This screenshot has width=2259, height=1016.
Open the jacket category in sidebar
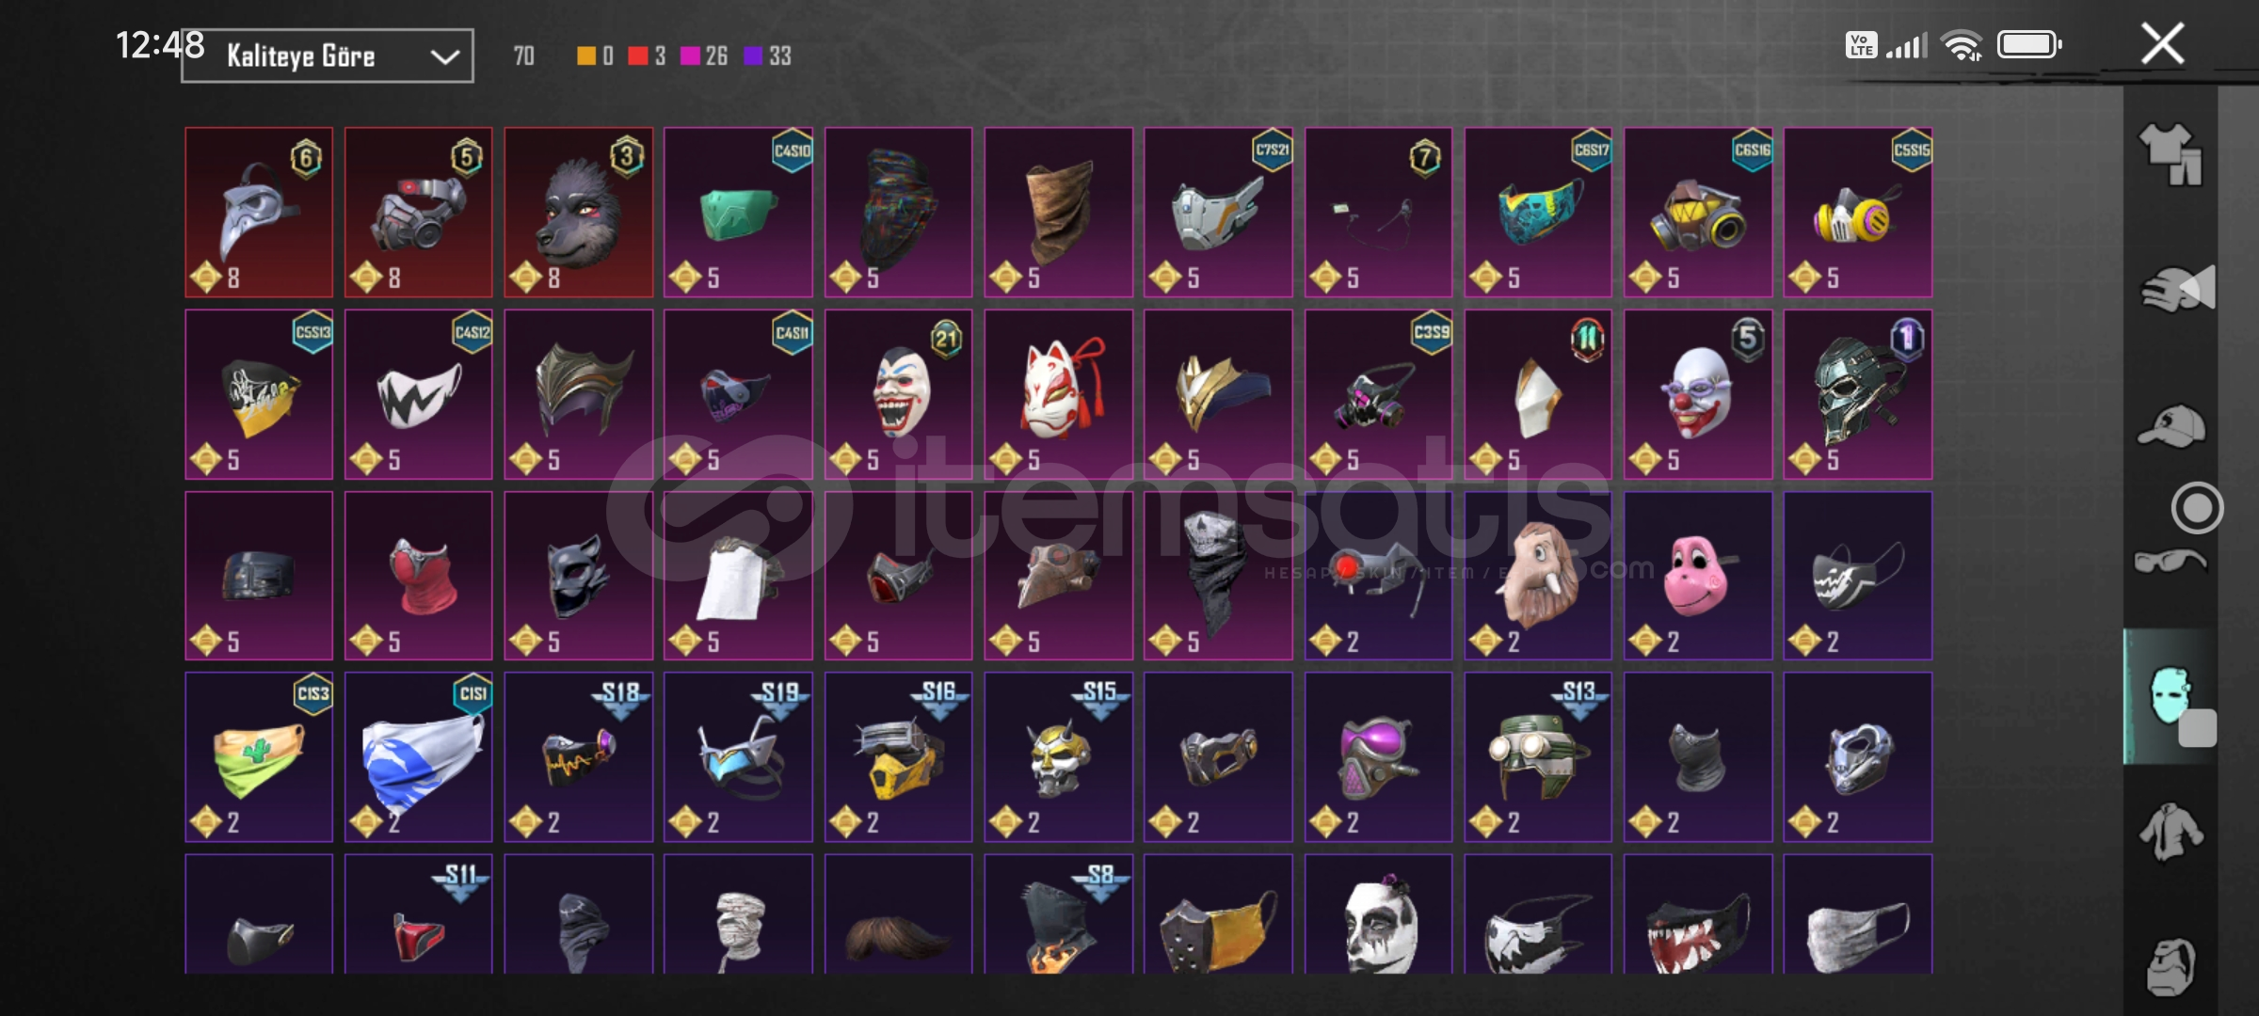pyautogui.click(x=2171, y=832)
